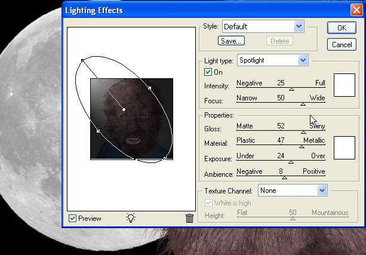Click the Metallic label on Material slider
Screen dimensions: 366x255
(314, 140)
